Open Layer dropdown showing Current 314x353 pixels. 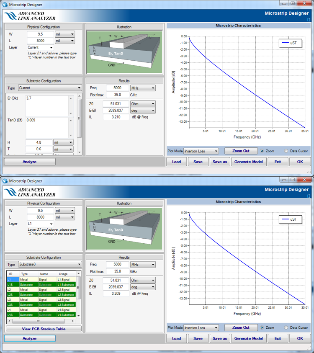(x=40, y=47)
